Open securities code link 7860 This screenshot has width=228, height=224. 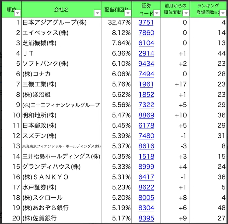(x=146, y=33)
